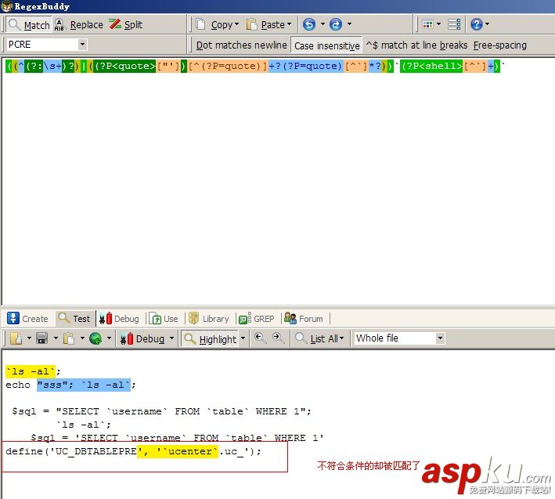Open the Highlight dropdown arrow

coord(243,338)
